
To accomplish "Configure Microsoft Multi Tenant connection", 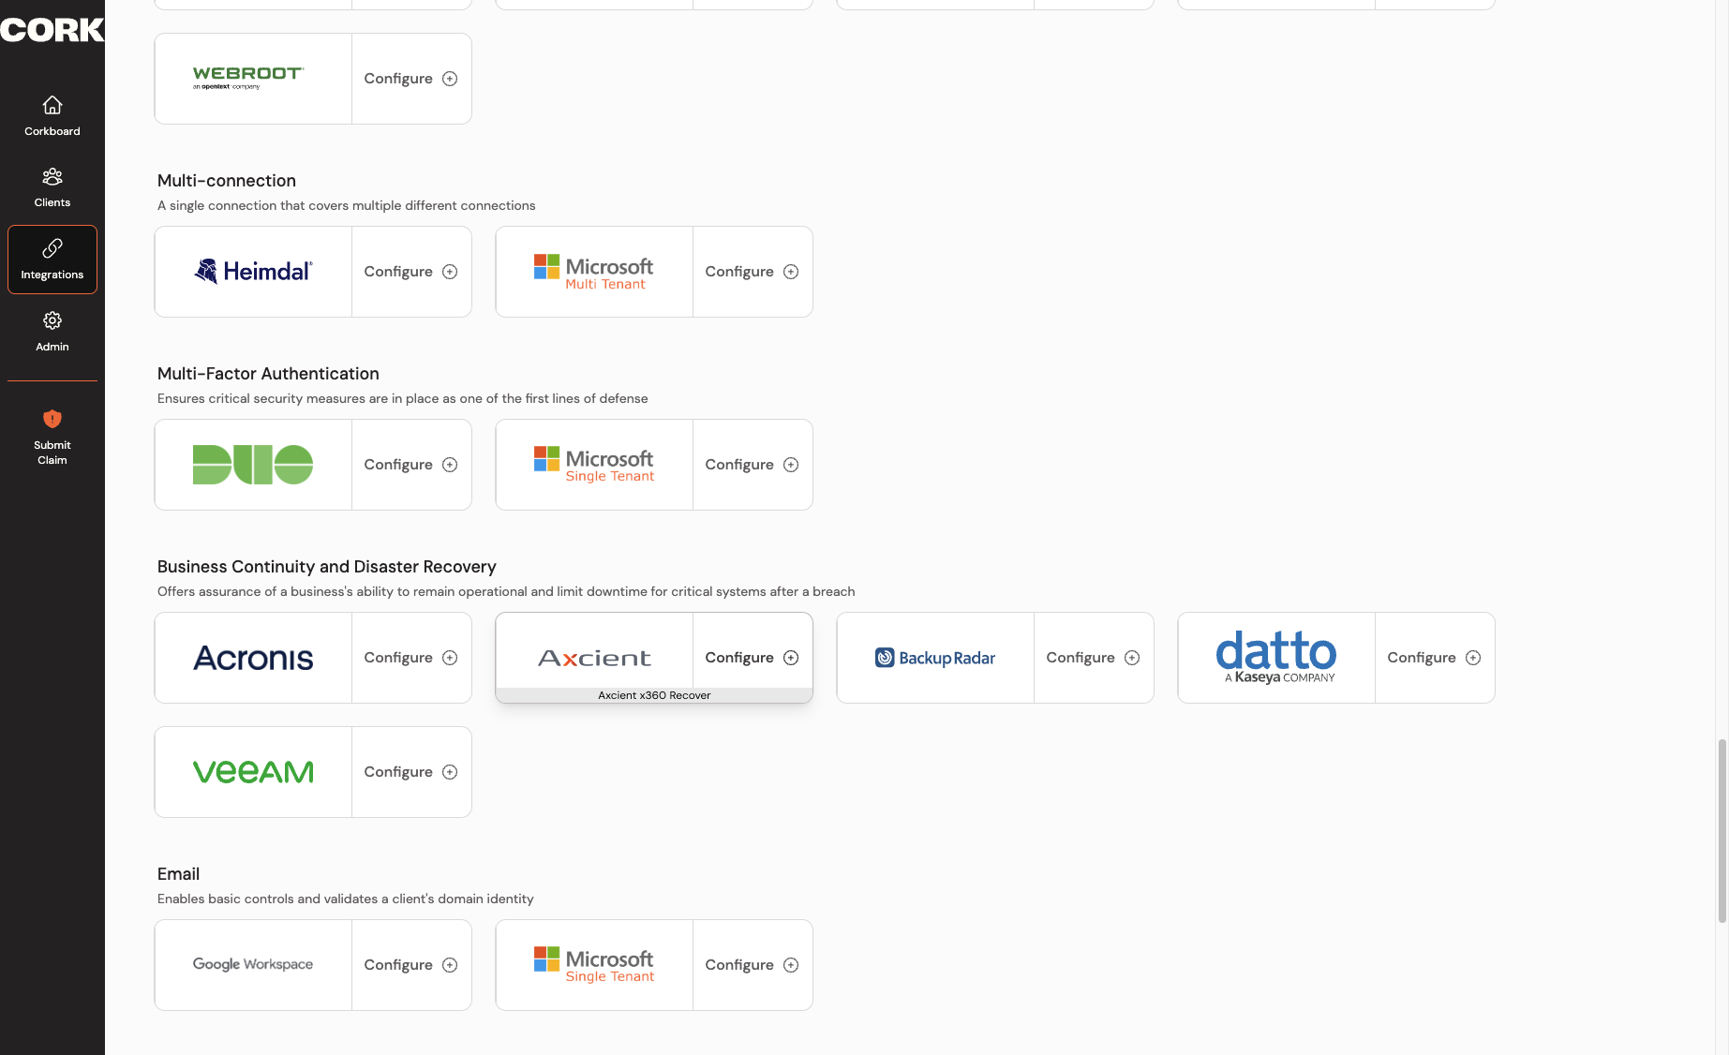I will 752,272.
